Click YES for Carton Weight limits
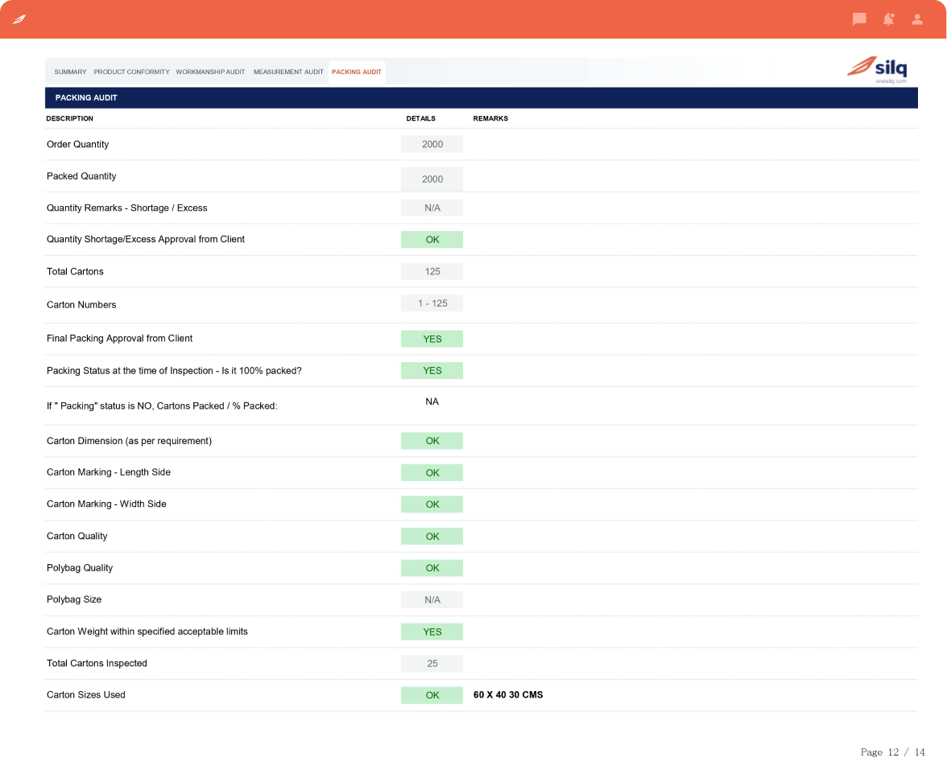Viewport: 947px width, 770px height. (x=432, y=632)
